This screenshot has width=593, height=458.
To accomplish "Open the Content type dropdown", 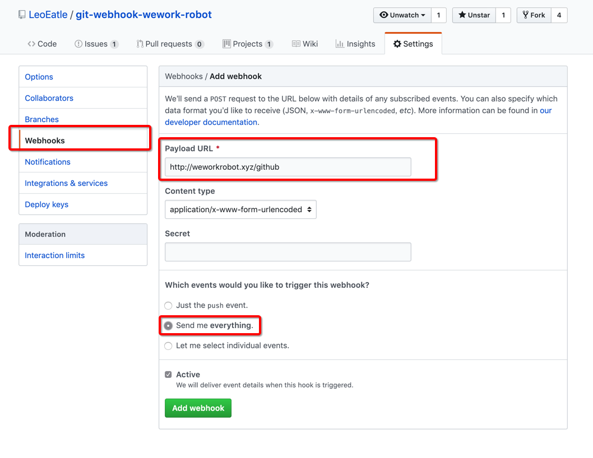I will (x=240, y=209).
